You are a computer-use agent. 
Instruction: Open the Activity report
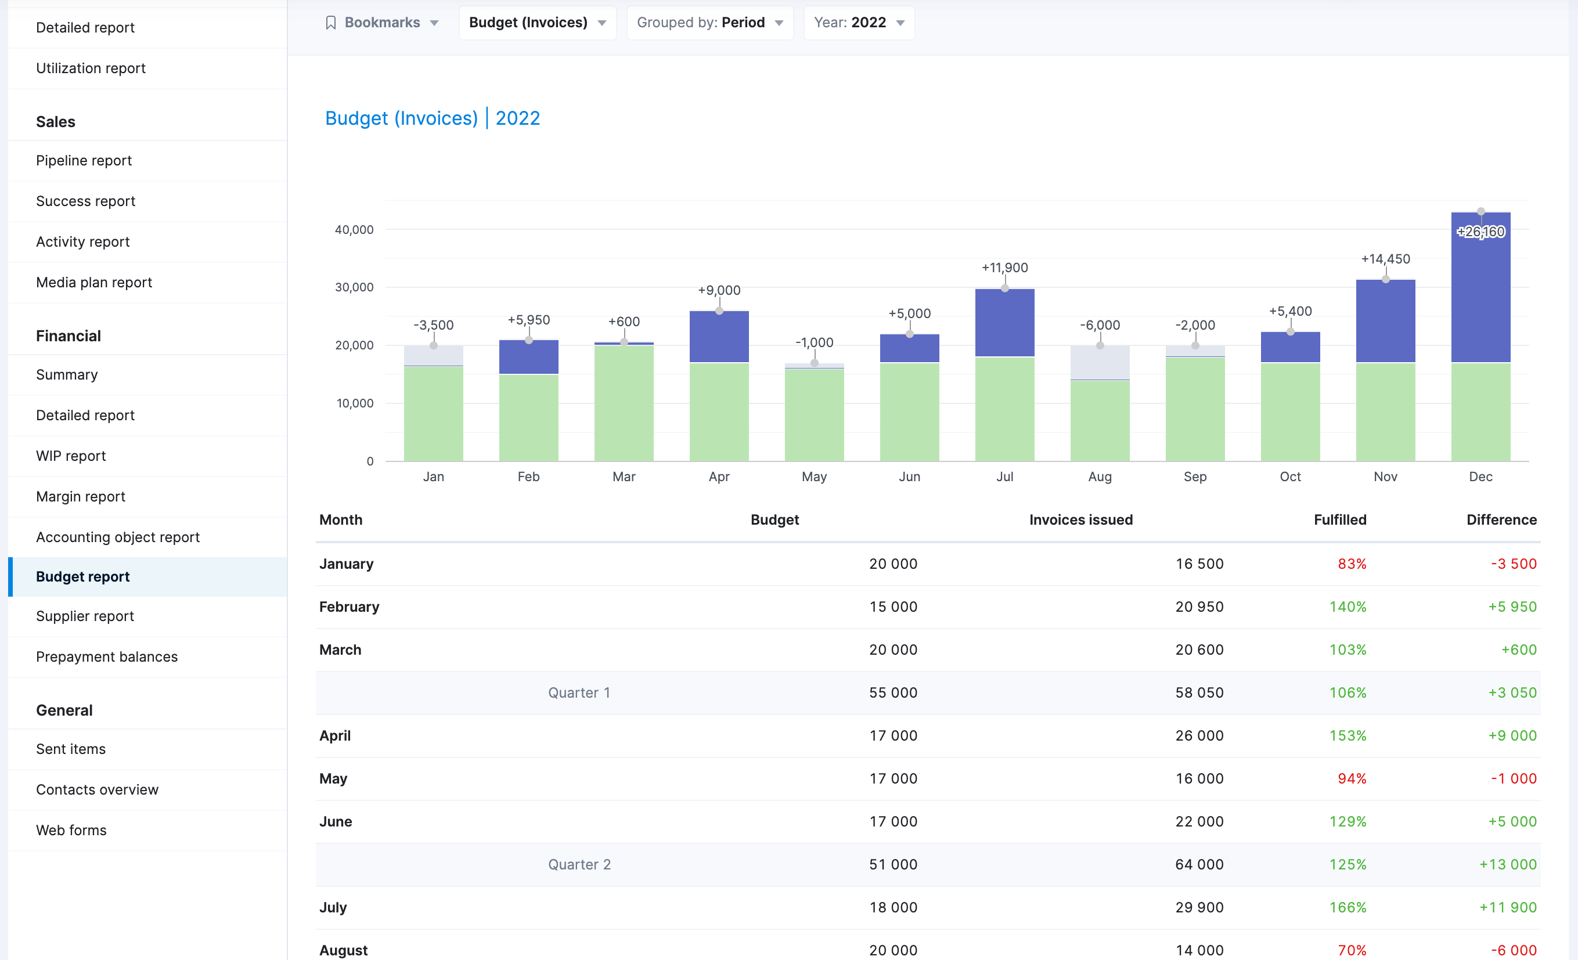(82, 241)
